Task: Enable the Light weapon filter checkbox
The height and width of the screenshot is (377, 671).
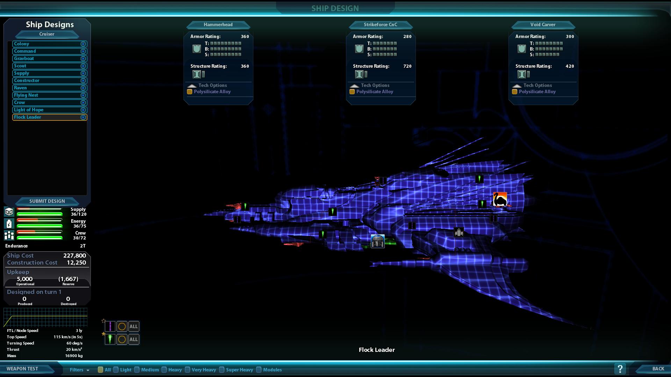Action: 116,370
